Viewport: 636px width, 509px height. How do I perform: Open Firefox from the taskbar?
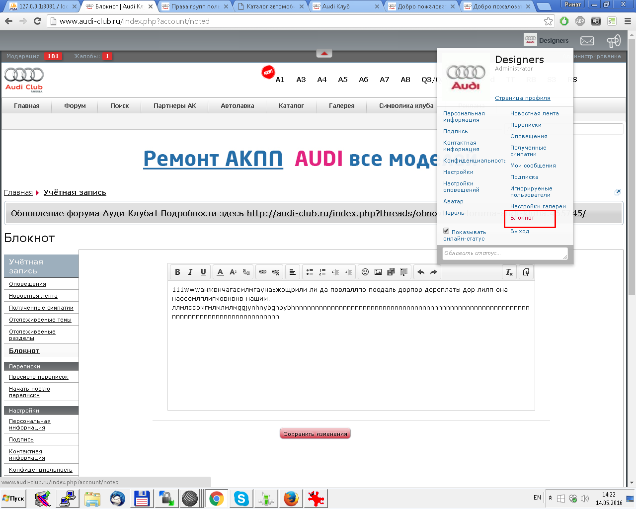click(291, 498)
